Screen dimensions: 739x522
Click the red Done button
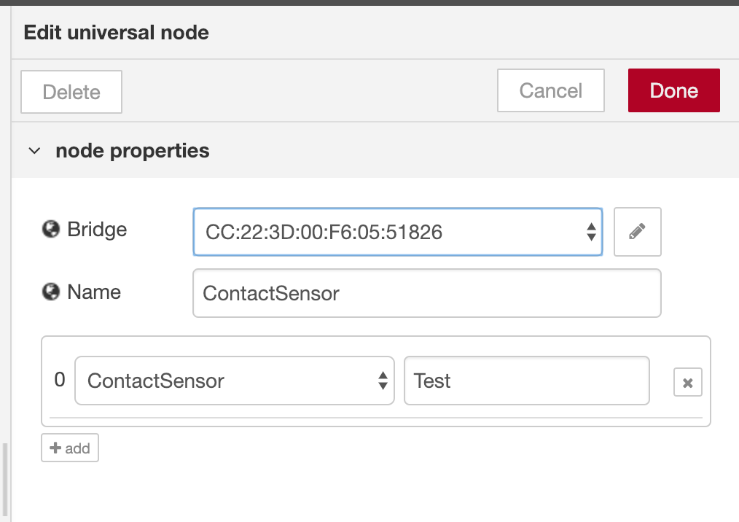tap(673, 90)
